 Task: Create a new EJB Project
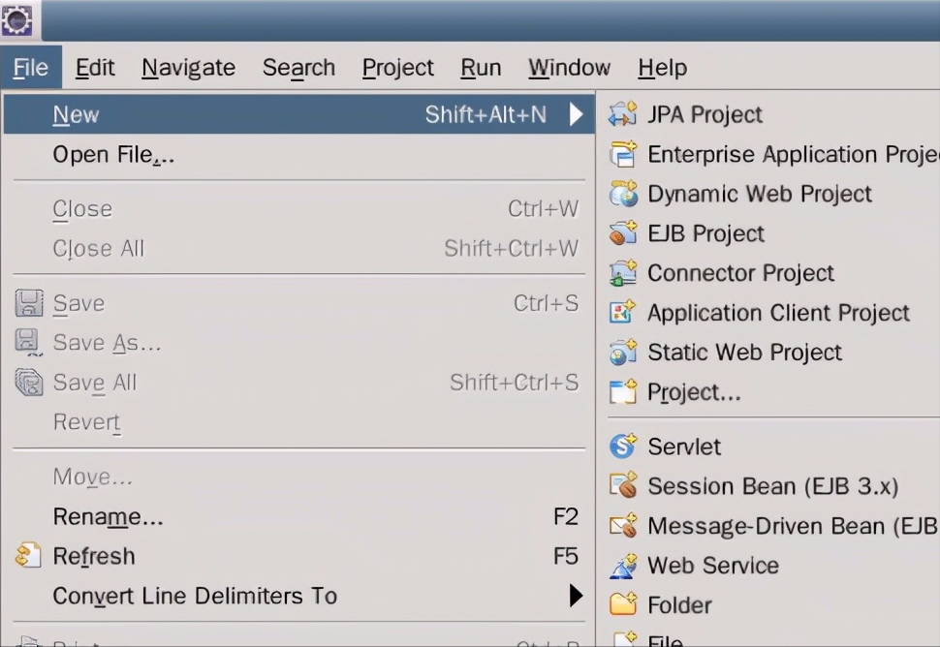click(769, 233)
